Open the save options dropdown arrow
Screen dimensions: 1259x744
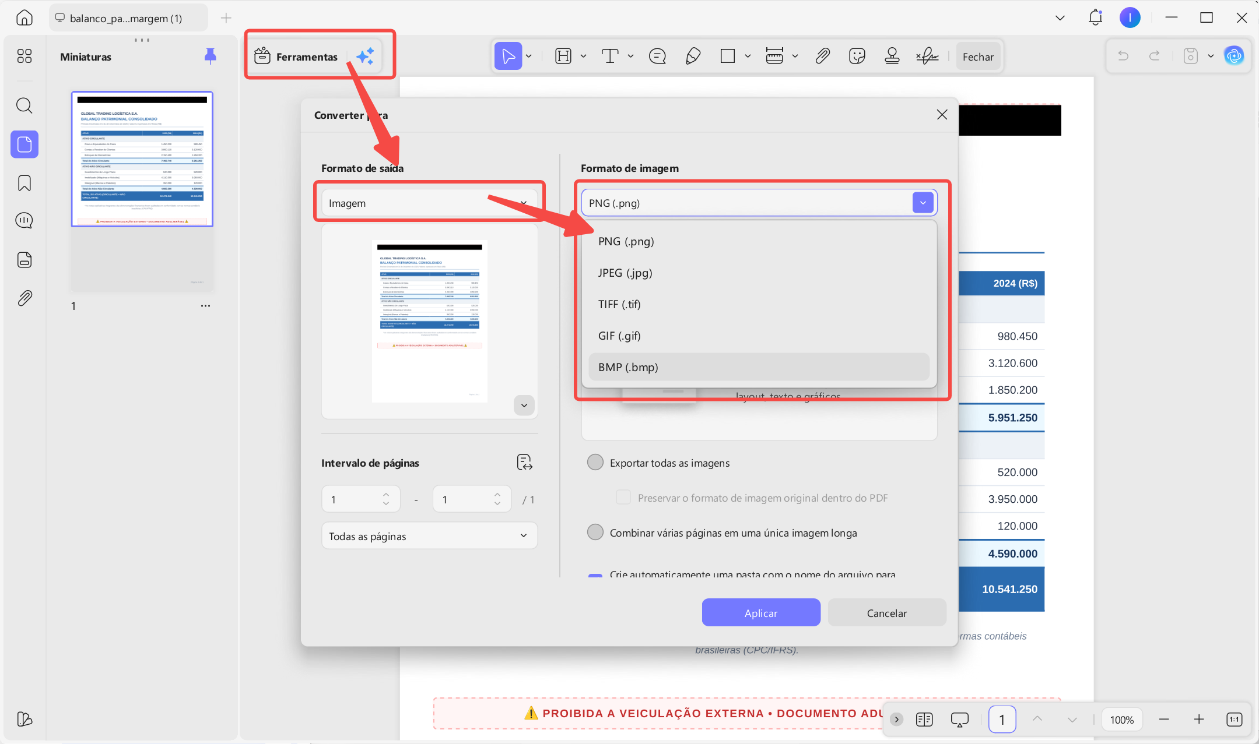click(x=1211, y=56)
